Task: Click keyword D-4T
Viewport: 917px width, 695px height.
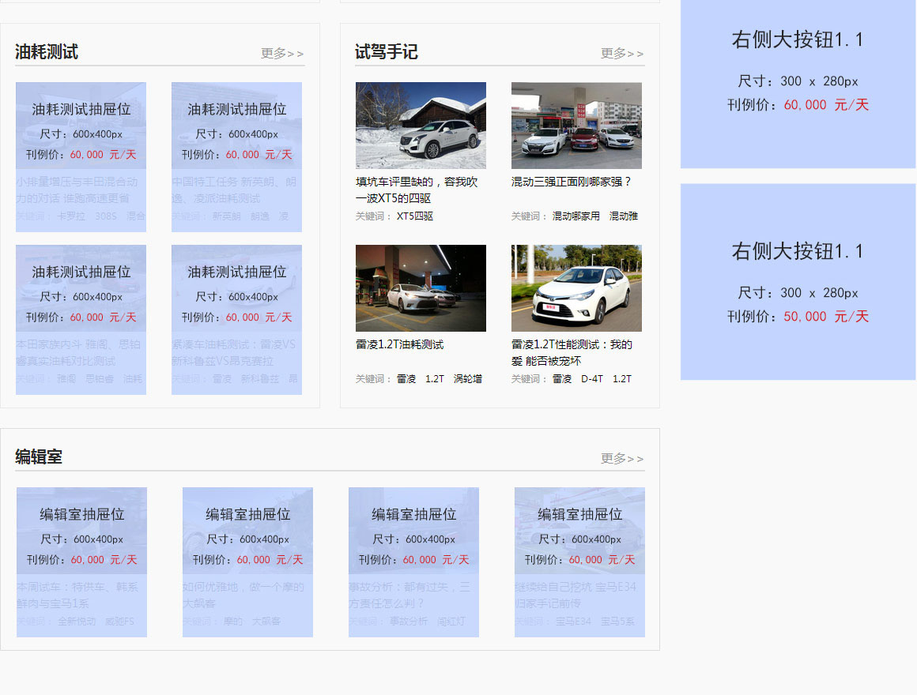Action: [592, 379]
